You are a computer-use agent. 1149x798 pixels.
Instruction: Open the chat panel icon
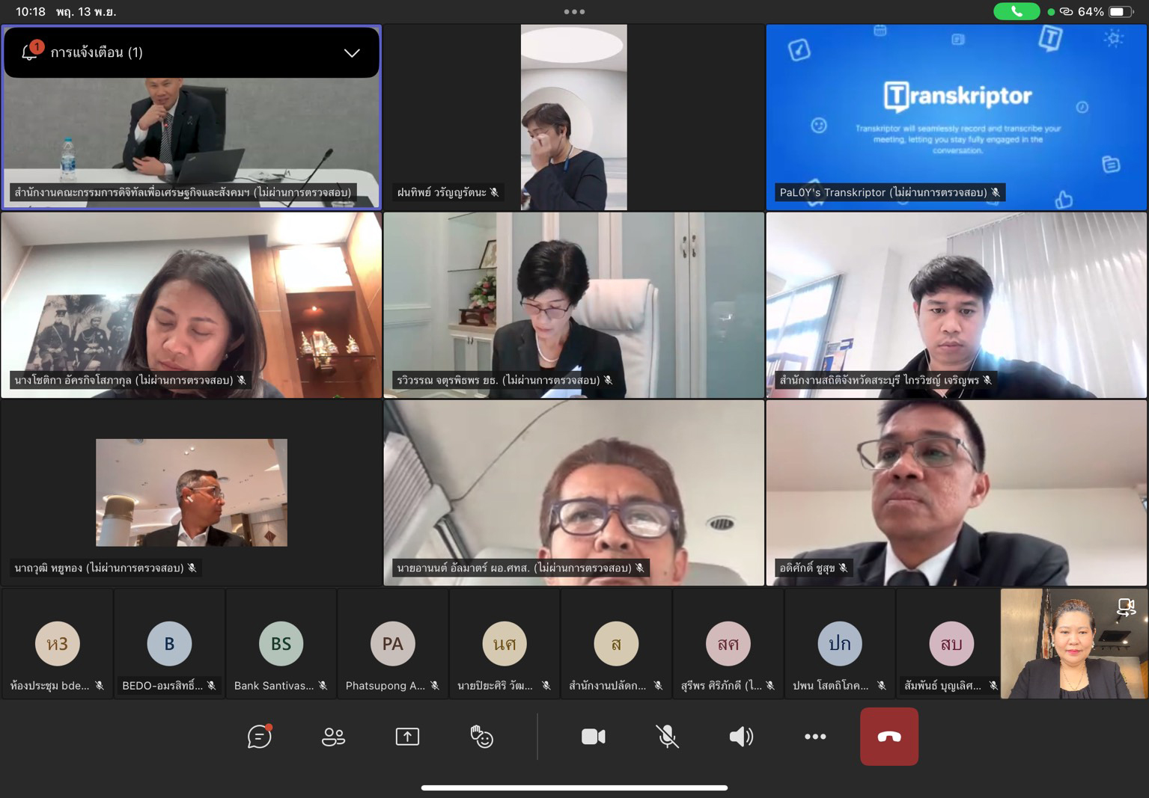click(259, 737)
